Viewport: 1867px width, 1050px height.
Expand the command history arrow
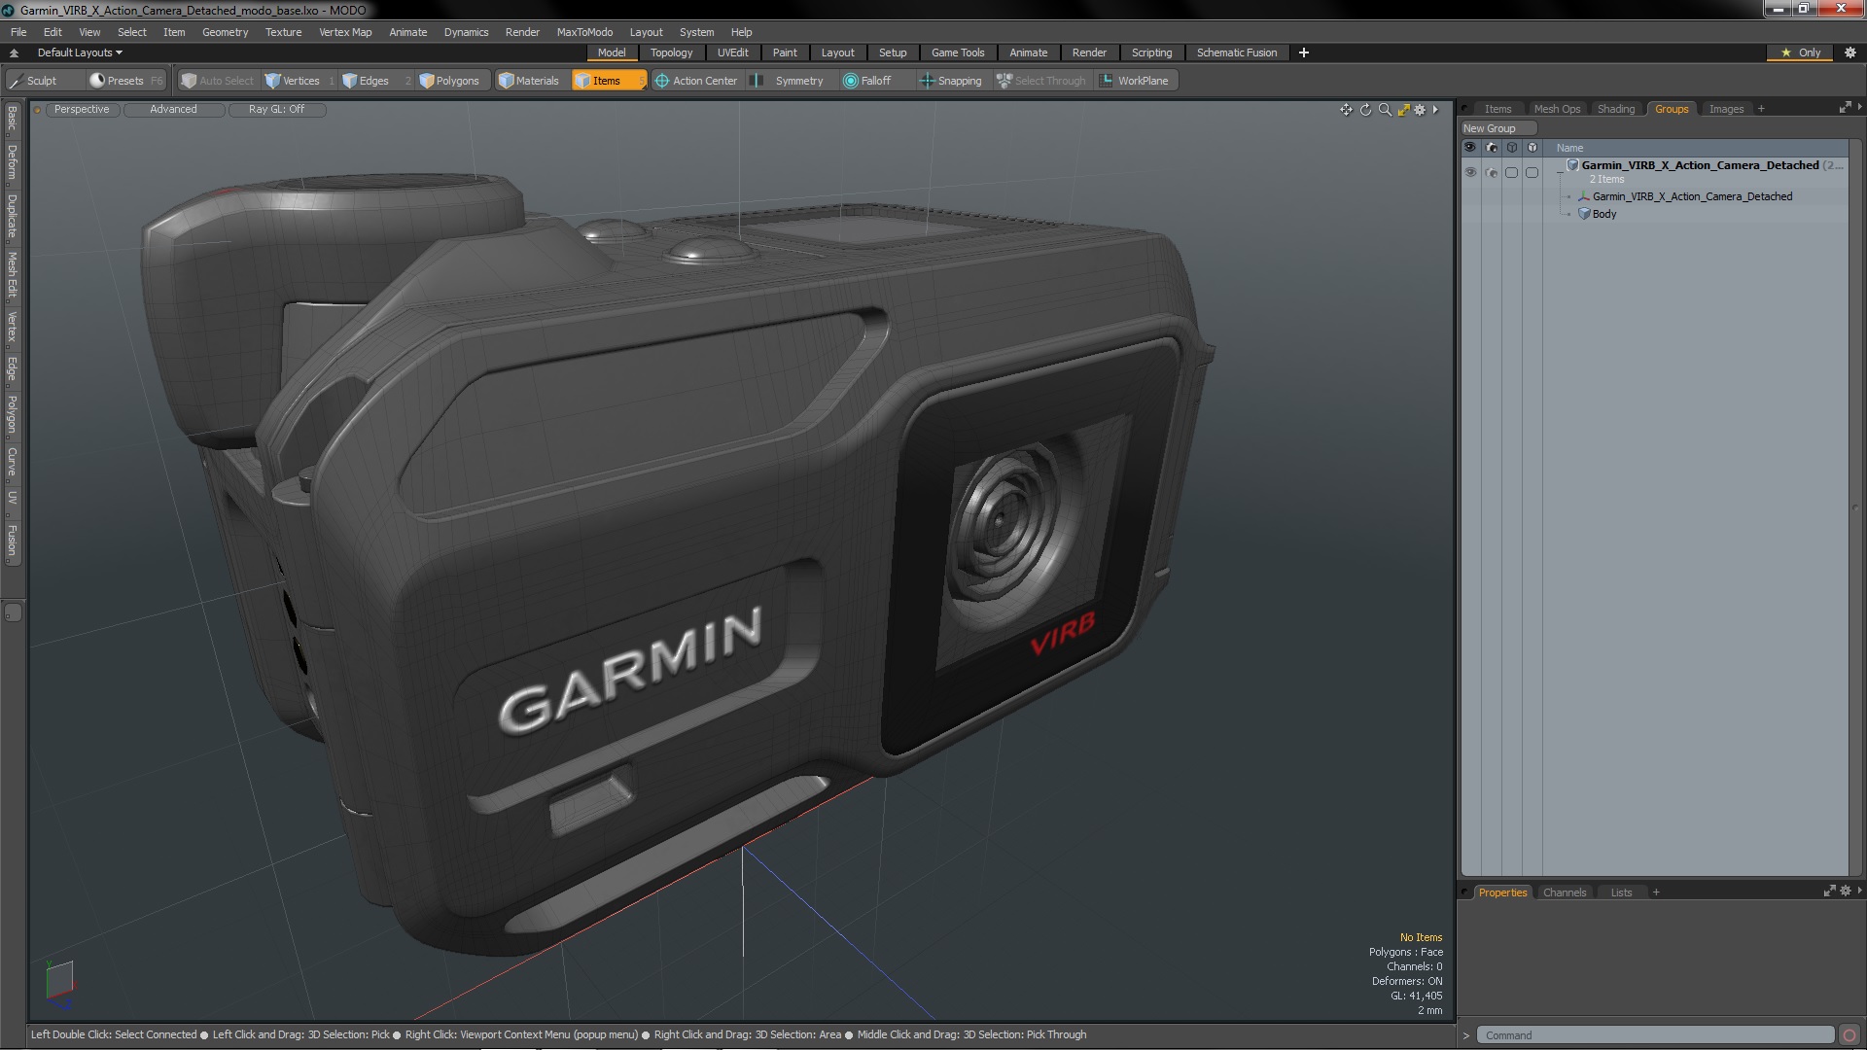click(1466, 1035)
